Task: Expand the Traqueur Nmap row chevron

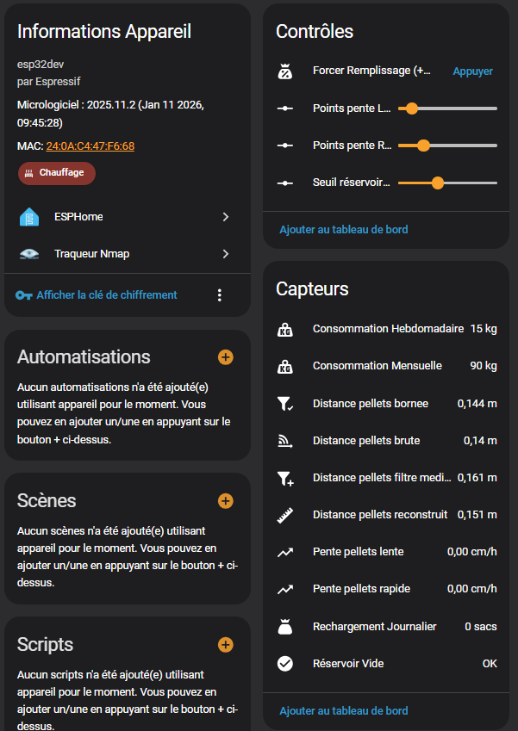Action: 226,254
